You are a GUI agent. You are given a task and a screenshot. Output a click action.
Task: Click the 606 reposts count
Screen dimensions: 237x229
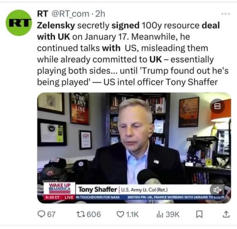coord(94,214)
